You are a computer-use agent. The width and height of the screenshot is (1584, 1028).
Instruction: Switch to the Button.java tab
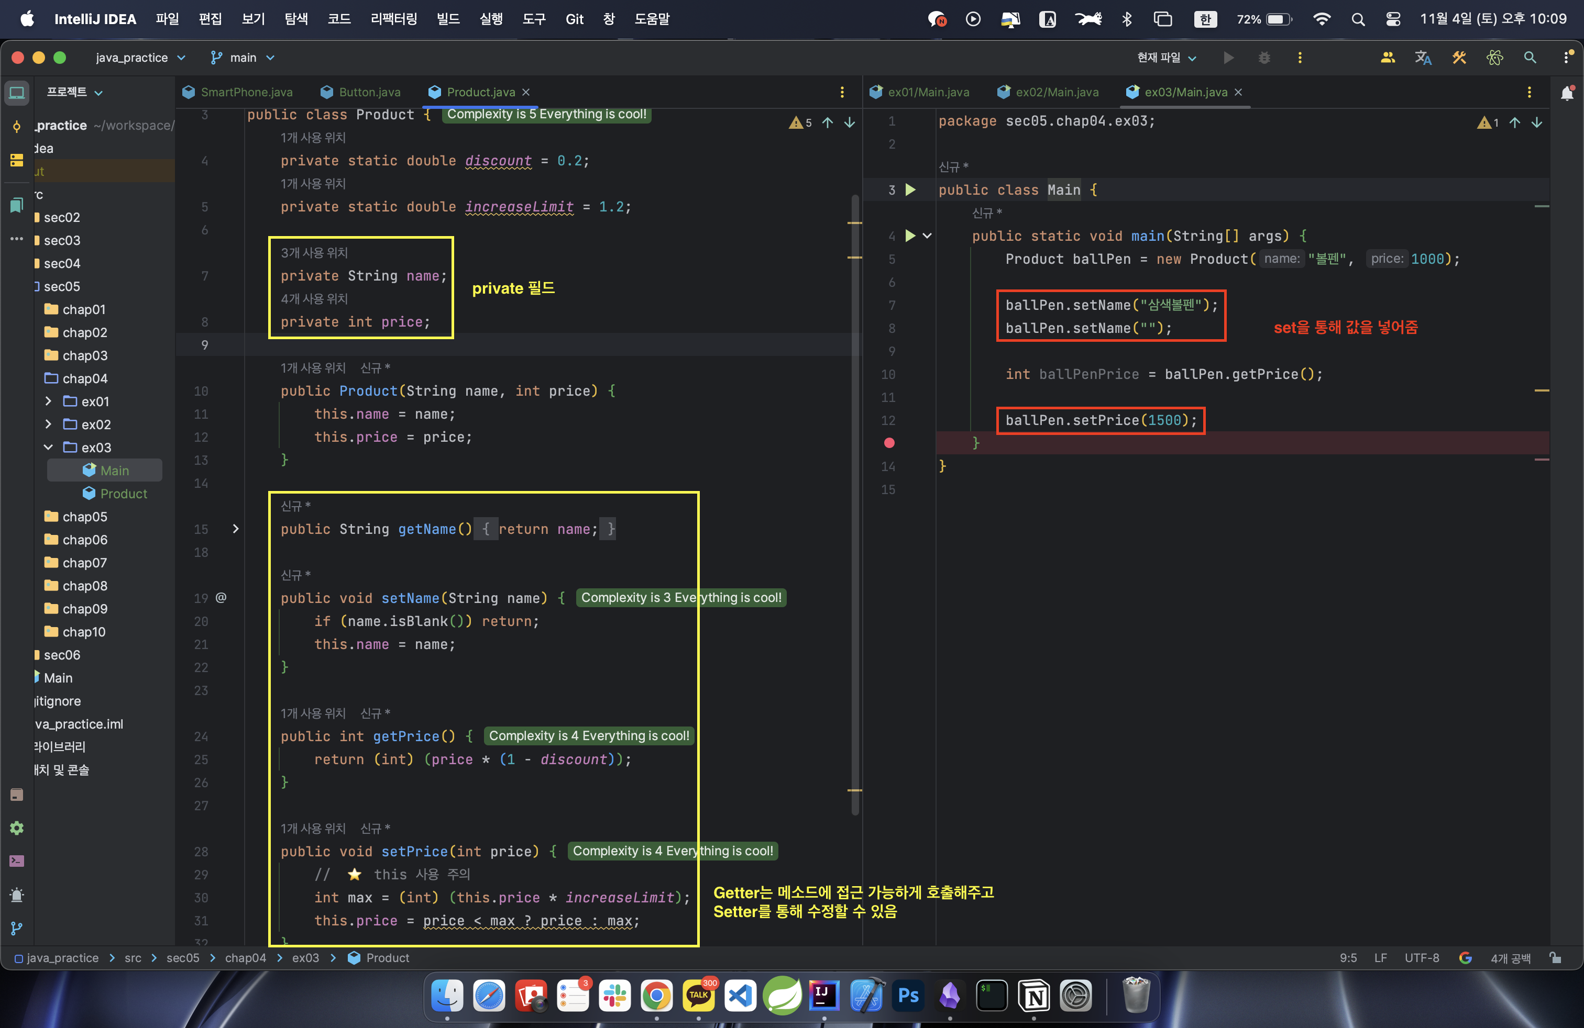point(369,93)
